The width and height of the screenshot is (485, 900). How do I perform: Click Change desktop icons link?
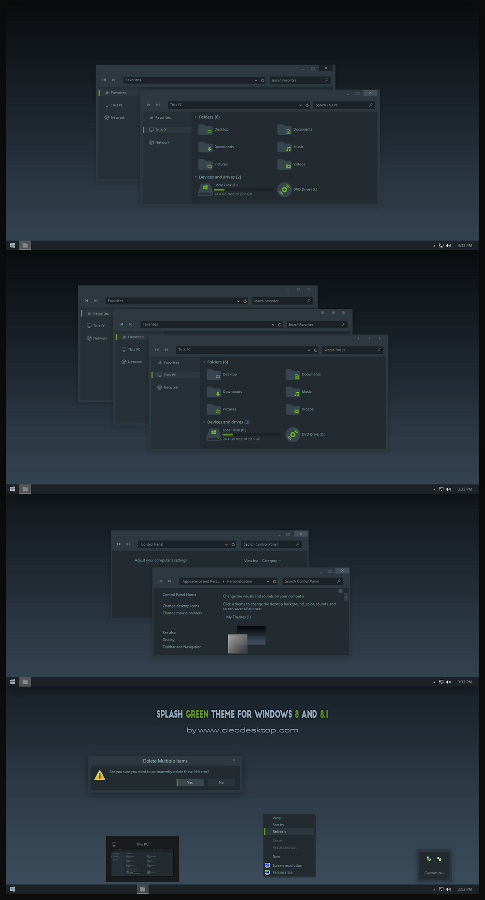point(181,606)
